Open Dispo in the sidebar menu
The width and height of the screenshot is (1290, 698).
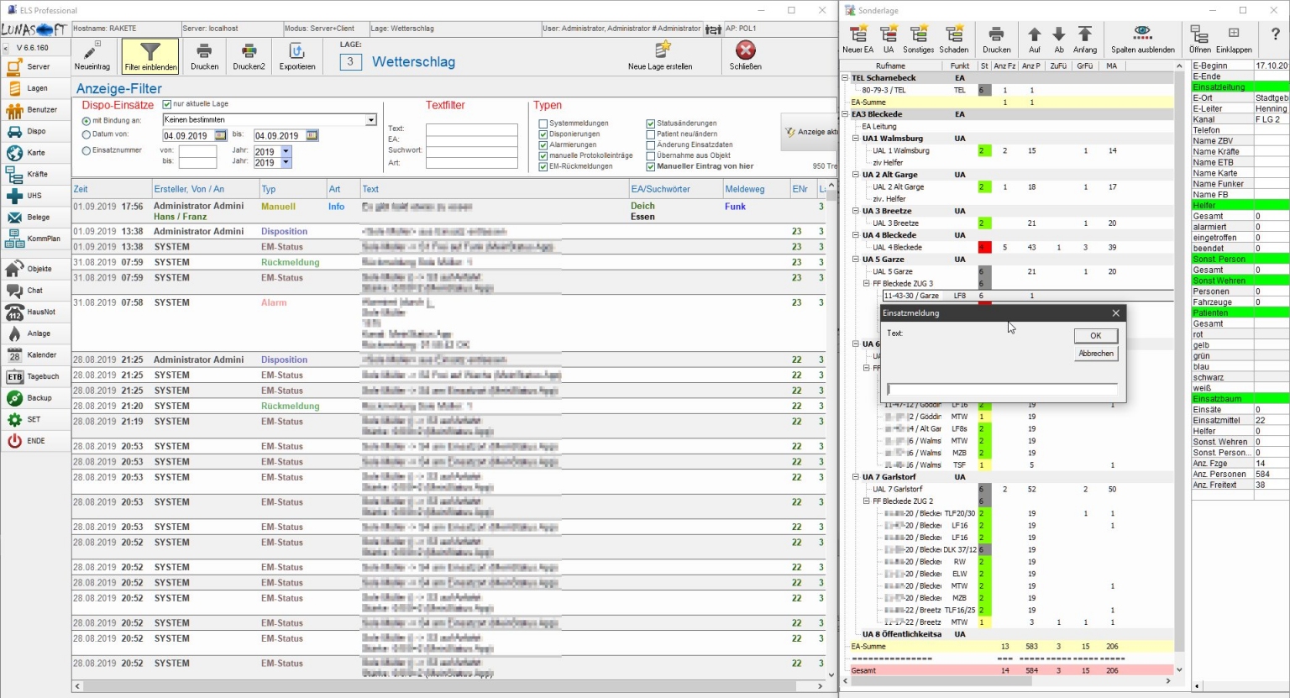(35, 131)
